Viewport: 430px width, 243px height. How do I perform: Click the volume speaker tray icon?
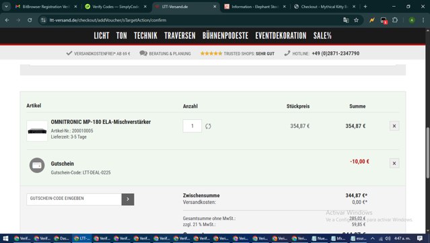388,238
